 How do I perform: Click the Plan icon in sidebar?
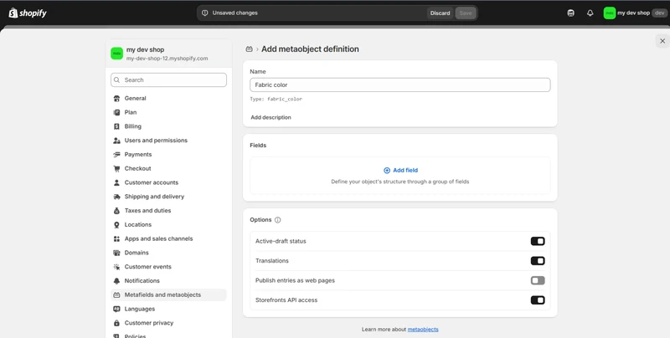click(x=116, y=112)
